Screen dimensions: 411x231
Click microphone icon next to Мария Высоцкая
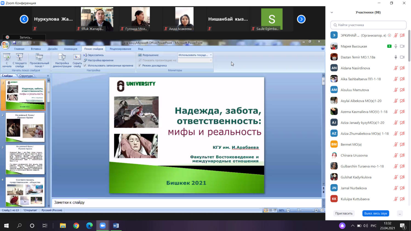point(396,46)
